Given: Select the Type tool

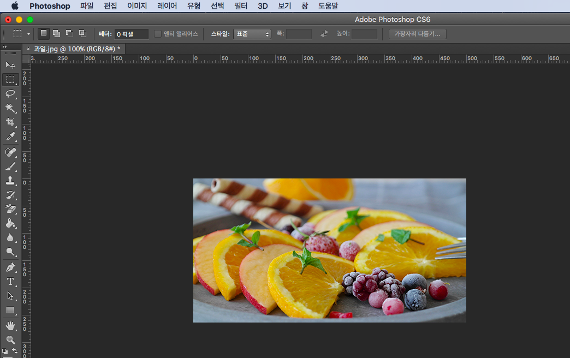Looking at the screenshot, I should tap(10, 282).
